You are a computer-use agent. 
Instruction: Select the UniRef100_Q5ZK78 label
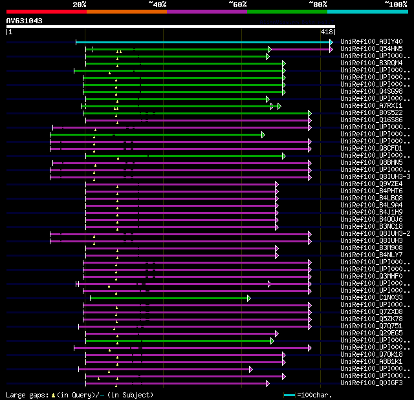tap(371, 319)
